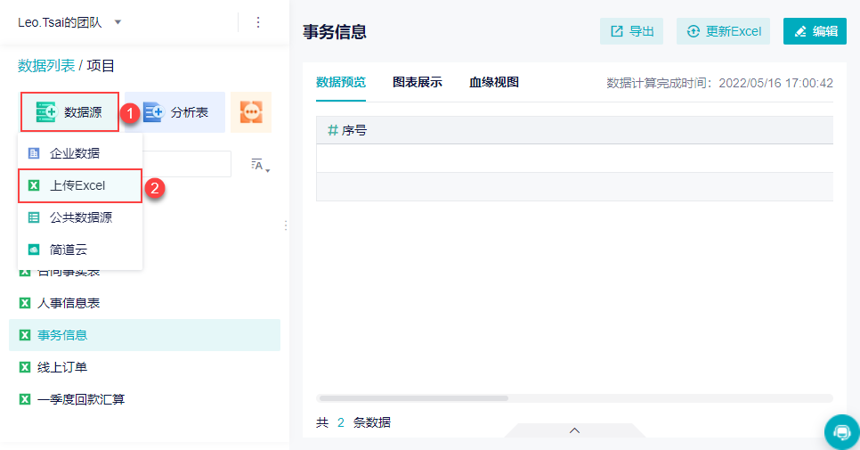
Task: Expand the bottom panel using the up chevron
Action: tap(574, 430)
